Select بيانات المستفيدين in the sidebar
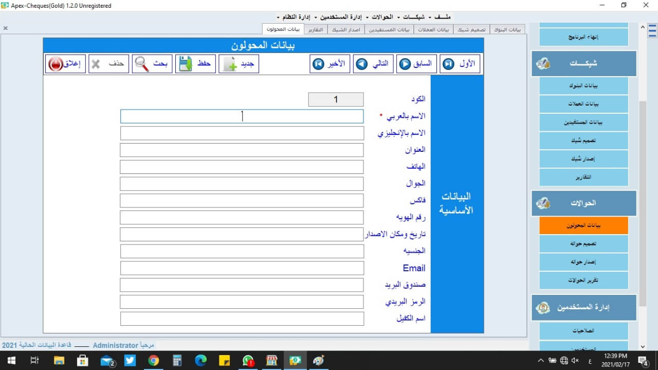This screenshot has width=658, height=370. click(x=582, y=122)
